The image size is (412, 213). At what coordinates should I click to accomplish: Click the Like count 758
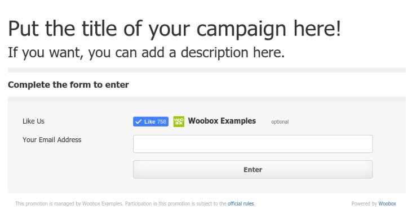tap(162, 121)
